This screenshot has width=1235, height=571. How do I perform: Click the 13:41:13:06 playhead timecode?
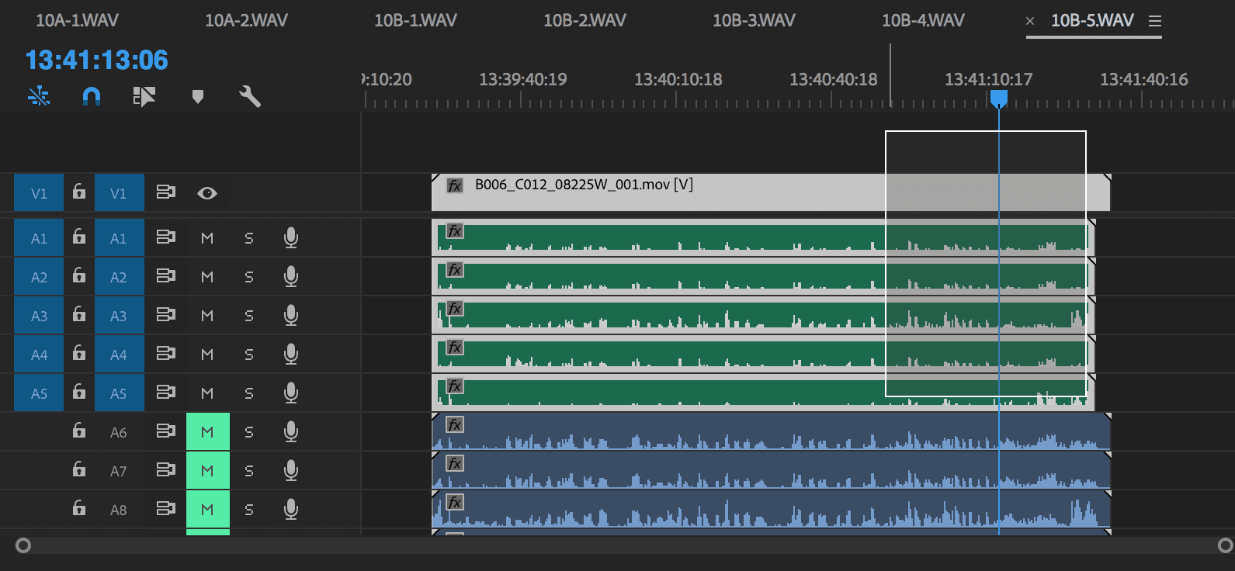(97, 60)
